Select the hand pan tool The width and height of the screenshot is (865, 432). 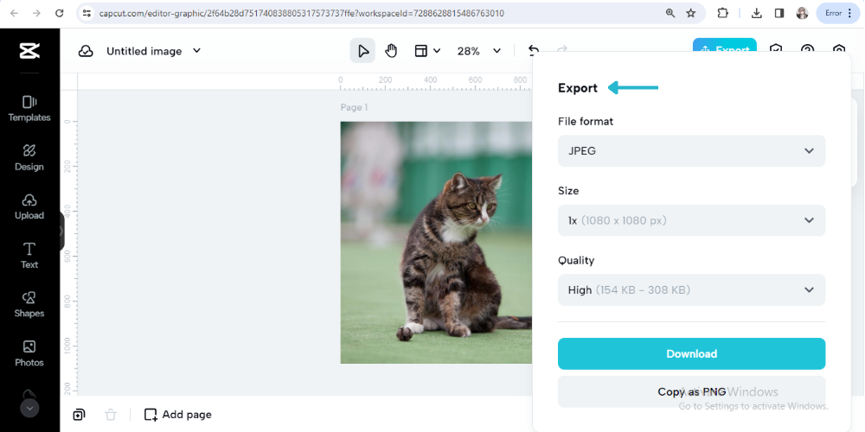tap(391, 51)
